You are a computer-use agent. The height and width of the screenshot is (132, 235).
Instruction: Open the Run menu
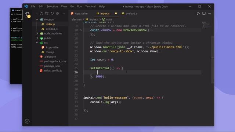point(80,7)
